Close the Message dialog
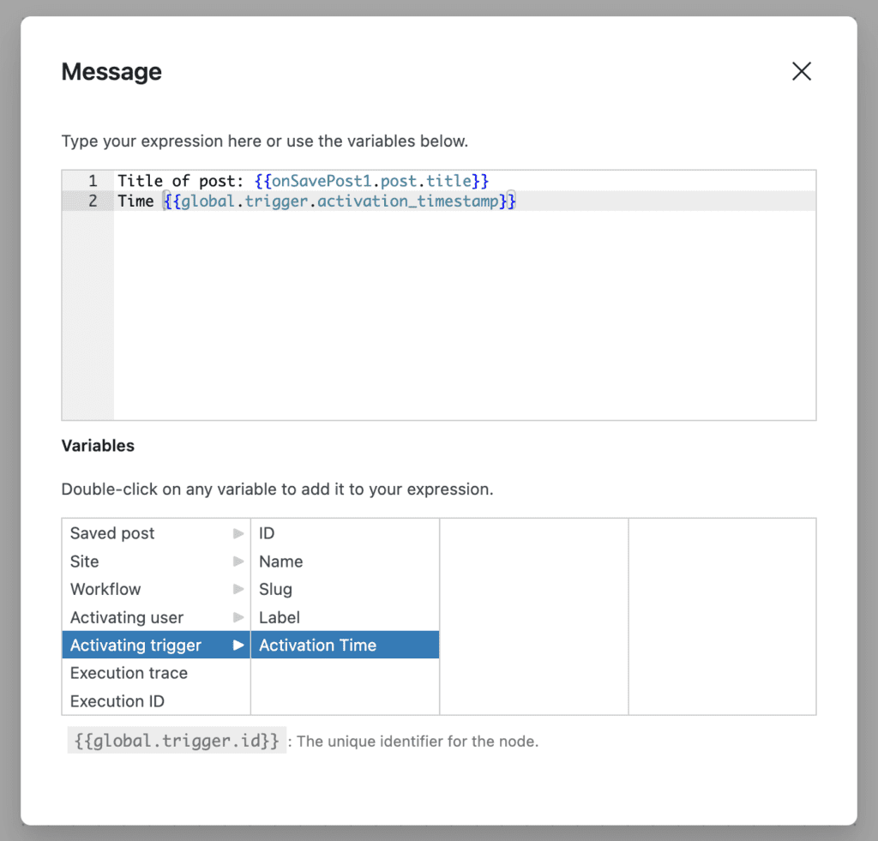The height and width of the screenshot is (841, 878). click(x=801, y=71)
